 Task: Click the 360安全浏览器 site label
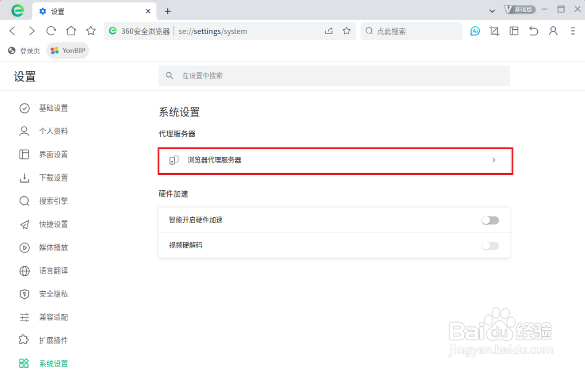click(x=145, y=31)
